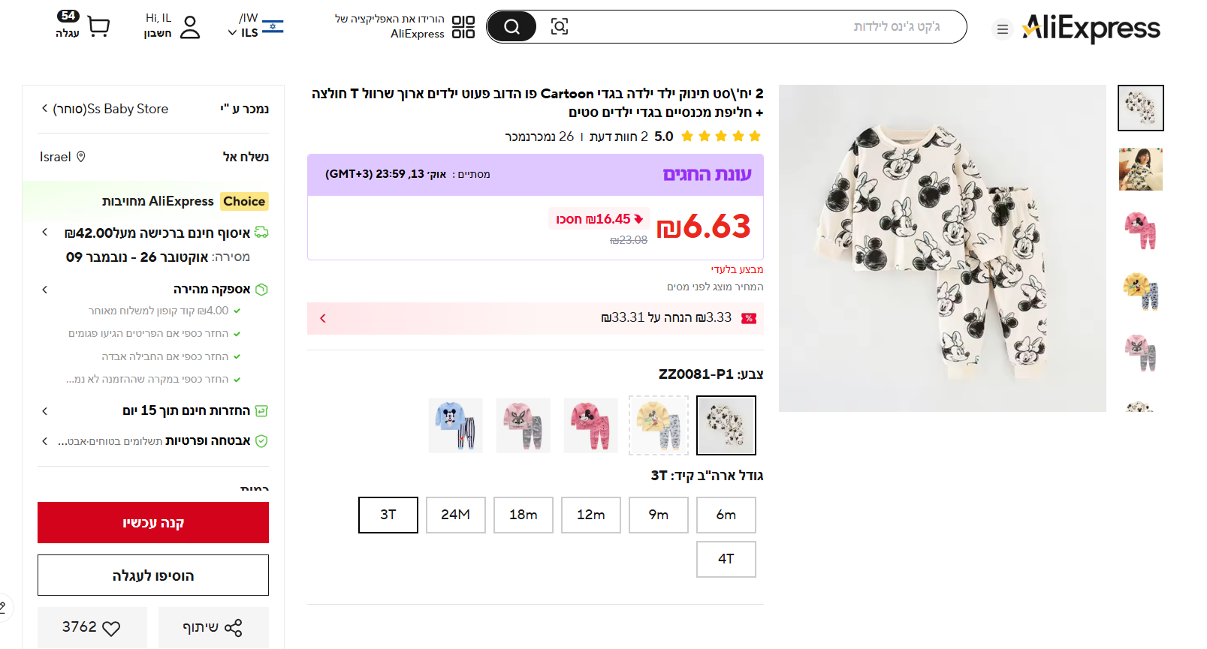The width and height of the screenshot is (1207, 649).
Task: Search by image camera icon
Action: (x=560, y=27)
